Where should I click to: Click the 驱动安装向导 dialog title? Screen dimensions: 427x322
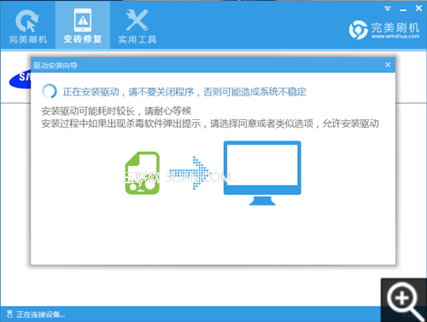(56, 66)
